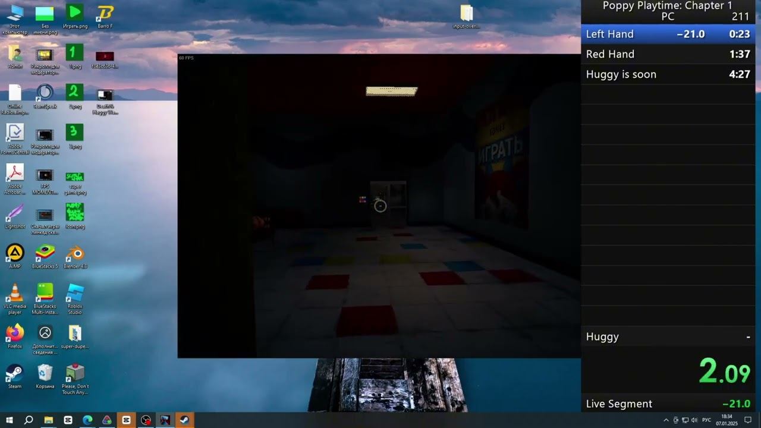Switch to the OBS Studio taskbar icon

tap(146, 420)
